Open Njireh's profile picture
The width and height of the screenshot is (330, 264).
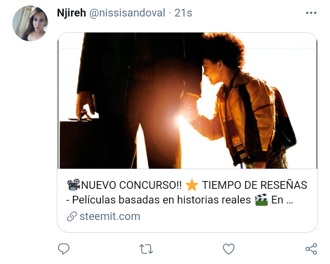click(x=30, y=23)
